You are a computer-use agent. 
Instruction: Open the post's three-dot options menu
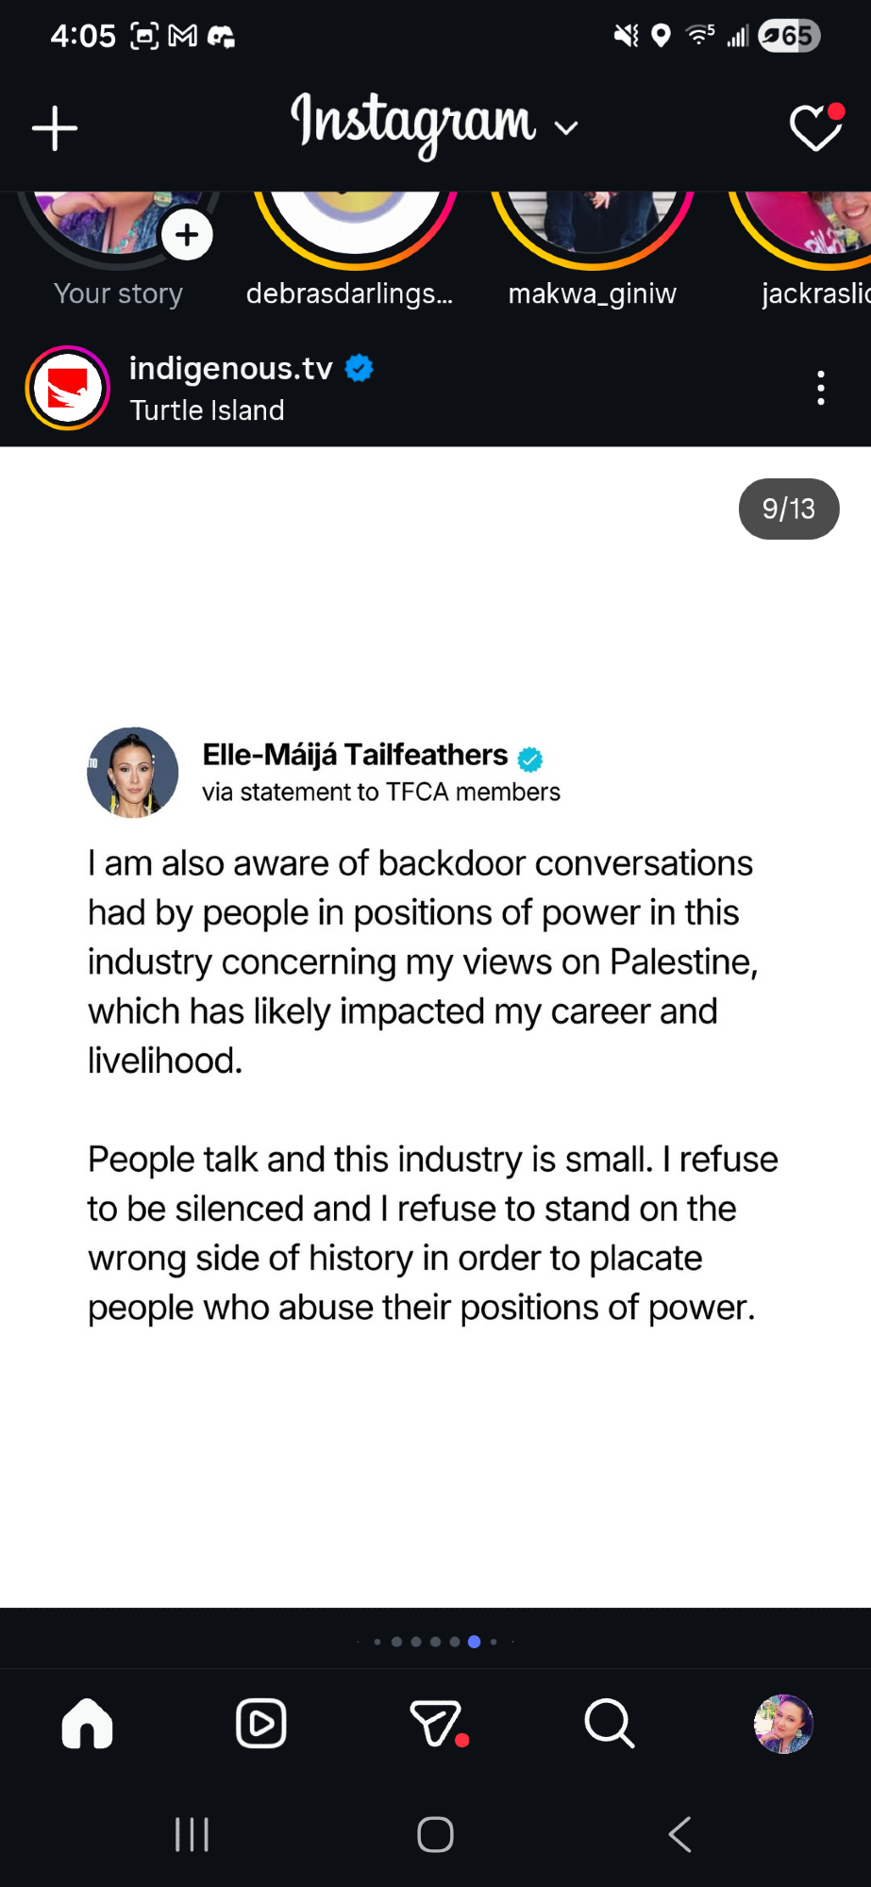(821, 388)
